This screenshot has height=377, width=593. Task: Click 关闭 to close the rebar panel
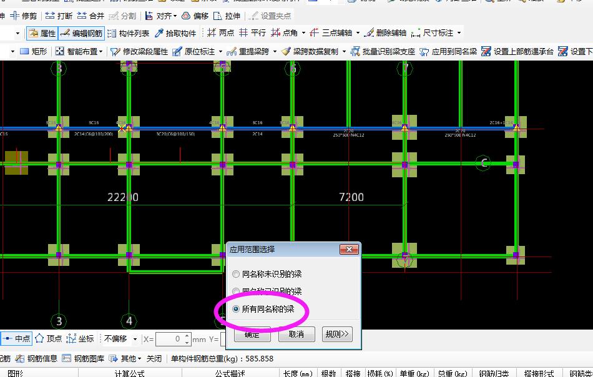[x=154, y=358]
